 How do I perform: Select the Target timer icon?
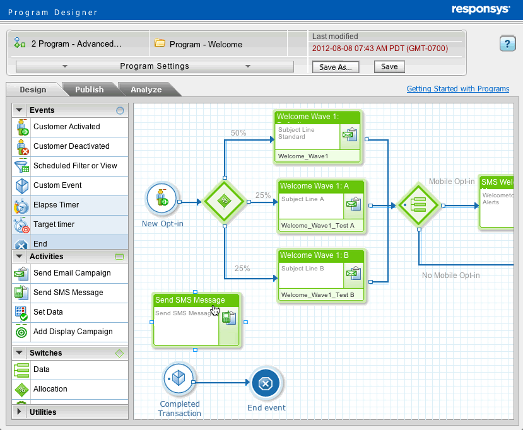21,225
